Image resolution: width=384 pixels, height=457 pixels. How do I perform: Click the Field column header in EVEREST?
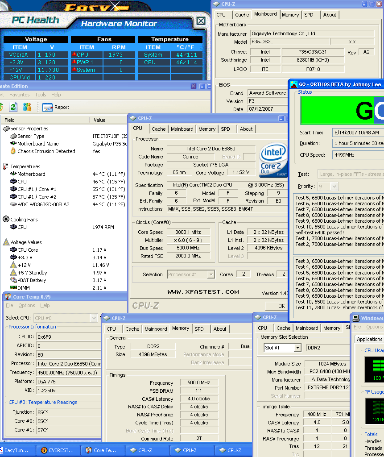pos(45,120)
